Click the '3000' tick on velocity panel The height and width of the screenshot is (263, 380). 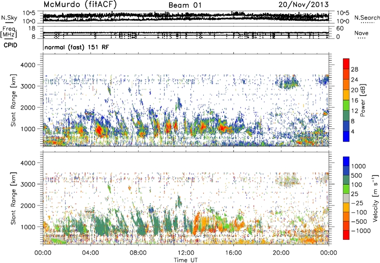(x=28, y=184)
